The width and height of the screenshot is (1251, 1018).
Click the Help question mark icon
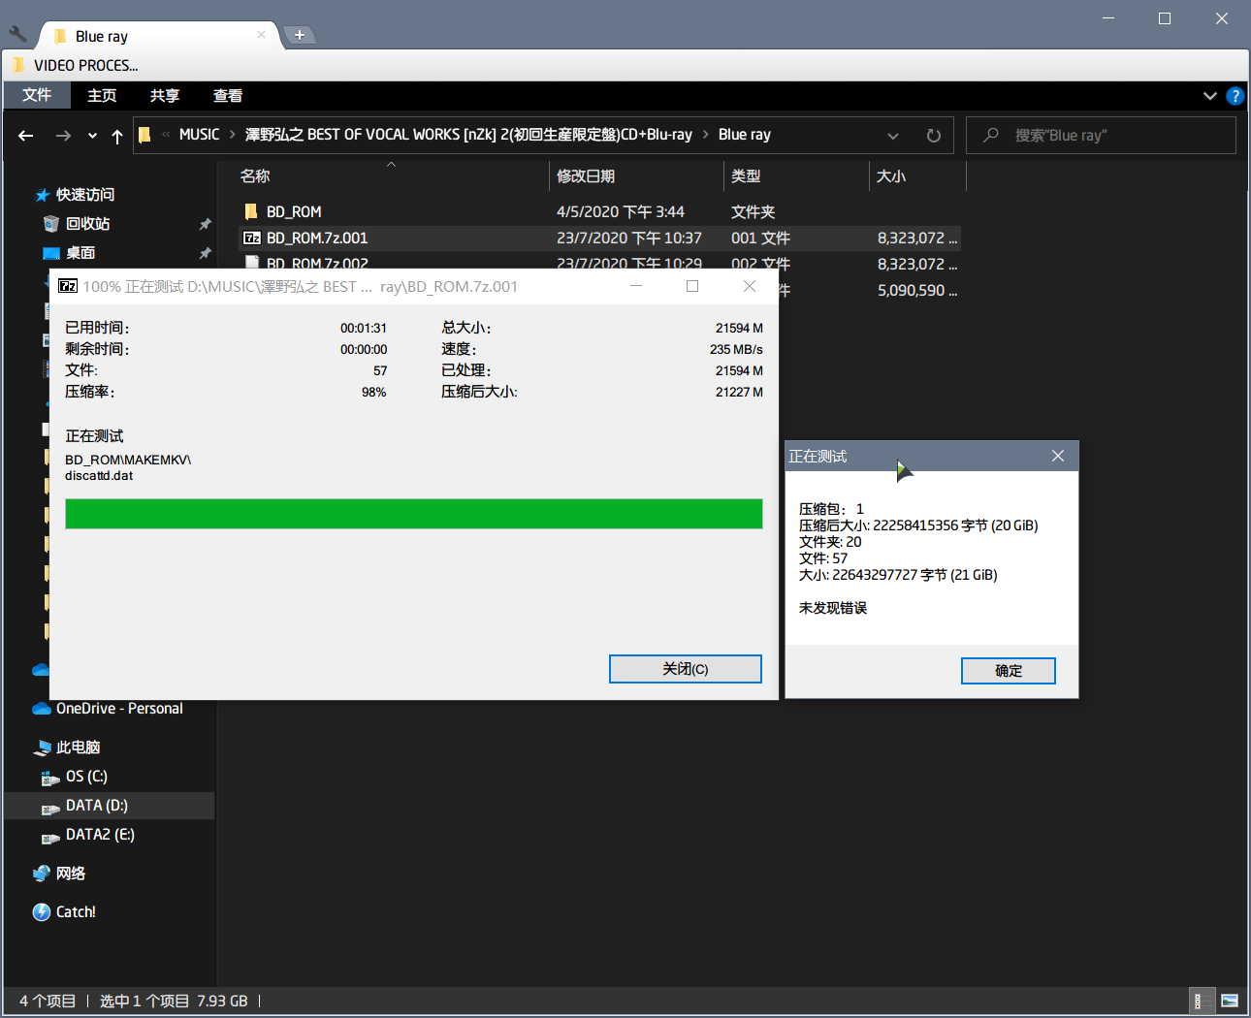(x=1235, y=96)
